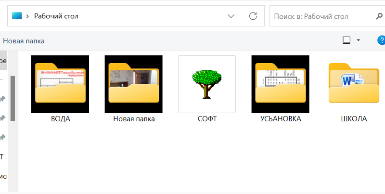Click the navigation pane scrollbar
The width and height of the screenshot is (385, 194).
[x=13, y=99]
